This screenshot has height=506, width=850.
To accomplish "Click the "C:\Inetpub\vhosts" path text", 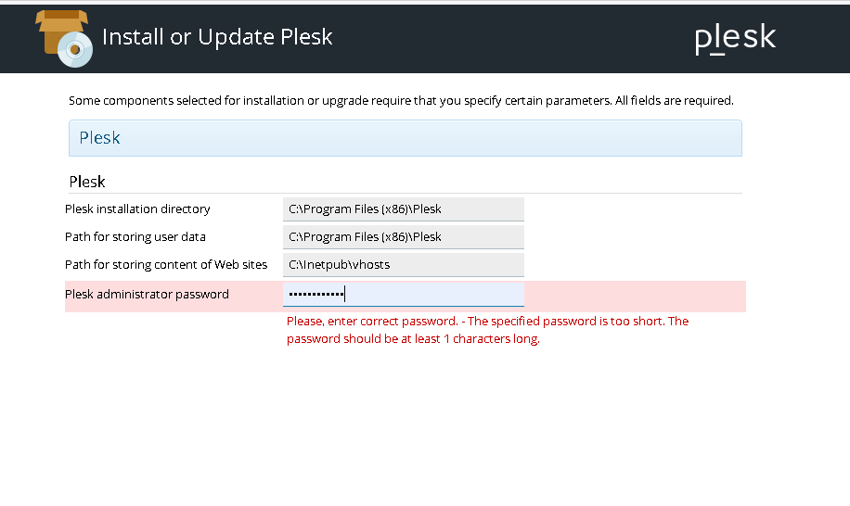I will [340, 265].
